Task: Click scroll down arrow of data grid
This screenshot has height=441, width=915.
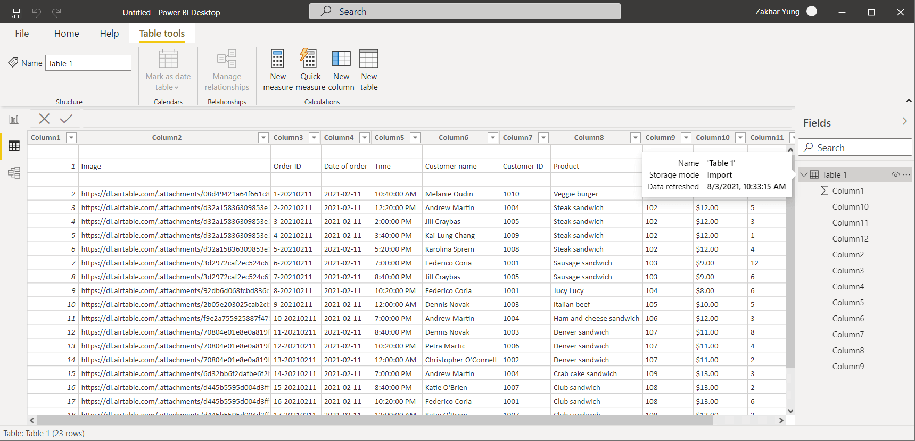Action: click(790, 411)
